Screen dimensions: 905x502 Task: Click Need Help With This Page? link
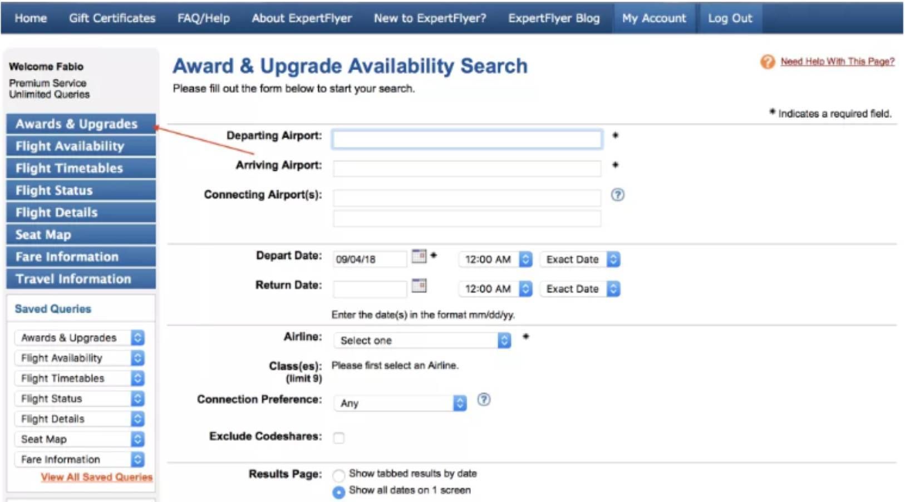click(837, 61)
